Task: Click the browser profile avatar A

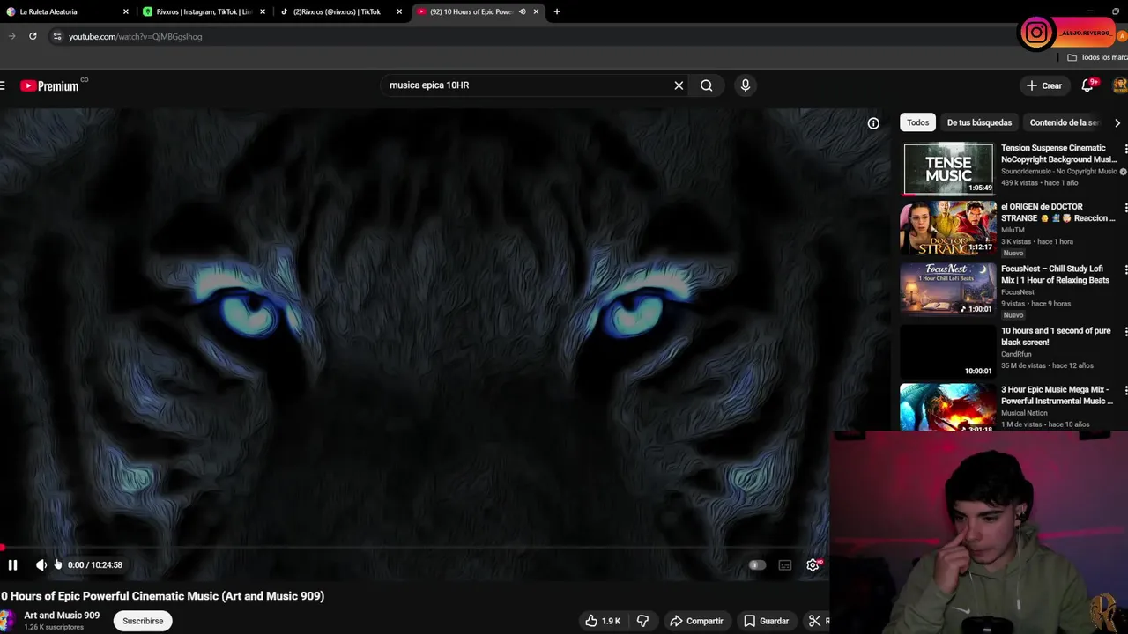Action: pyautogui.click(x=1122, y=36)
